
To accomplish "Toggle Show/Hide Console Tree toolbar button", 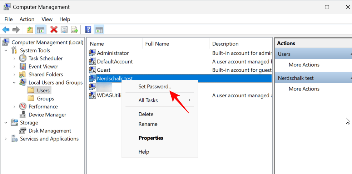I will click(40, 30).
